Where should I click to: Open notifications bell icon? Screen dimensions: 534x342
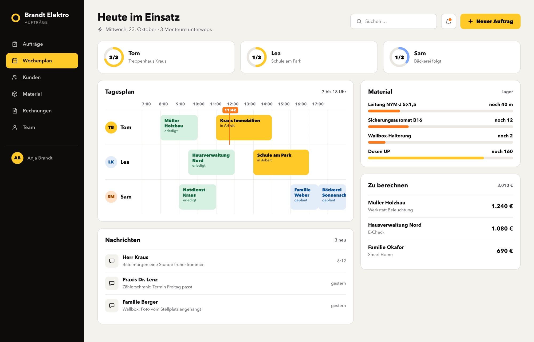pyautogui.click(x=449, y=21)
